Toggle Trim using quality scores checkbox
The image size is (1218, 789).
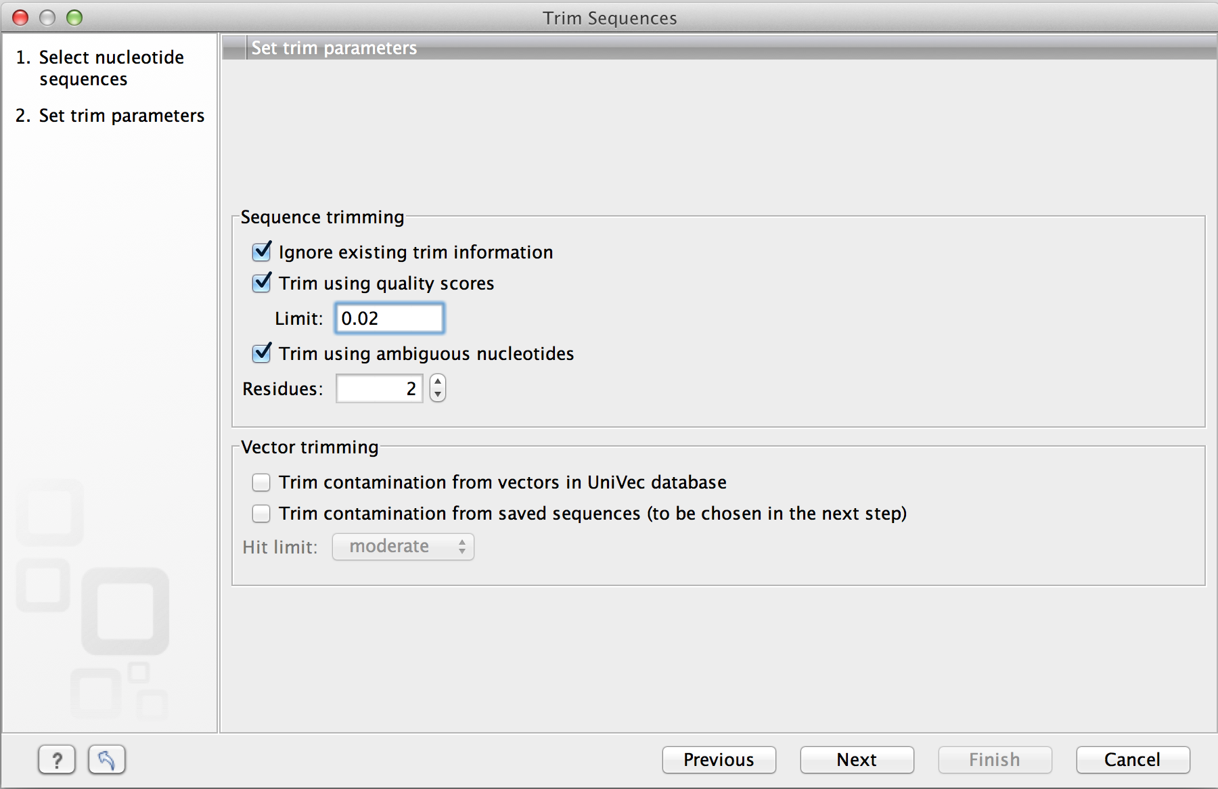[x=262, y=283]
